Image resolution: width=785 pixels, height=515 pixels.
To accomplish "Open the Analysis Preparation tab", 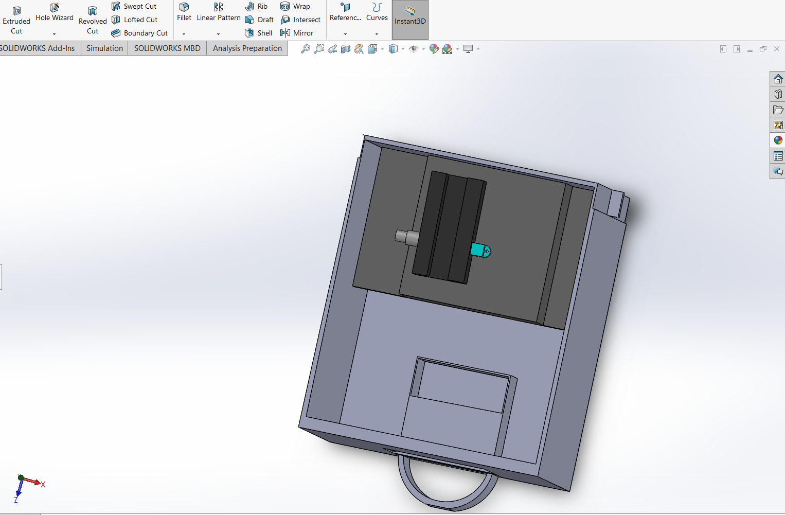I will [247, 48].
